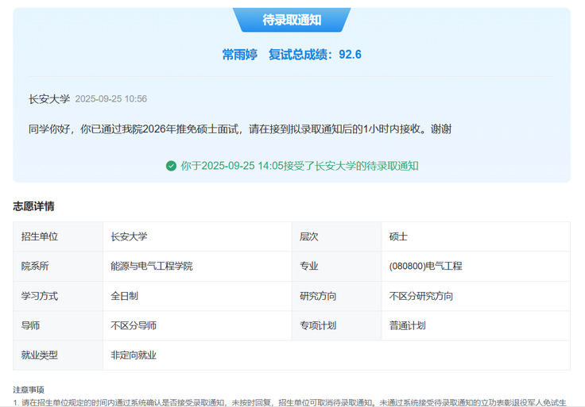
Task: Click the 注意事项 notes heading
Action: [29, 390]
